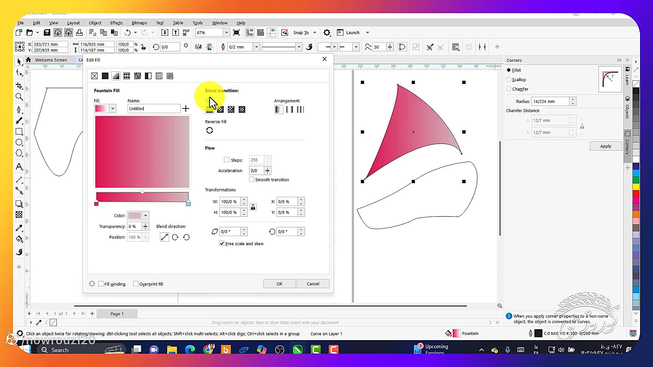The image size is (653, 367).
Task: Open the Bitmaps menu
Action: click(139, 23)
